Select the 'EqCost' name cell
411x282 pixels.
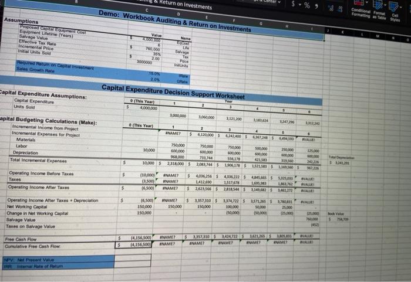tap(183, 43)
